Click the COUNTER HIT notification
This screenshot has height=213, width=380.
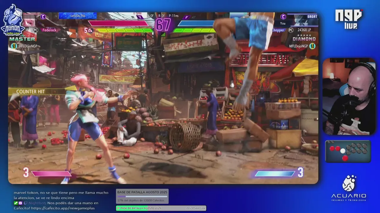pos(31,92)
